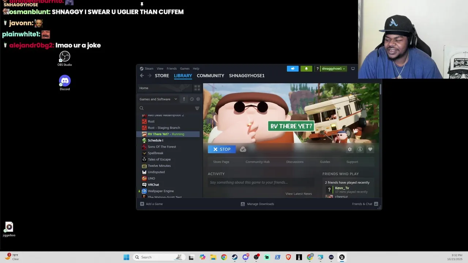
Task: Click the plus icon beside Add a Game
Action: [x=142, y=204]
